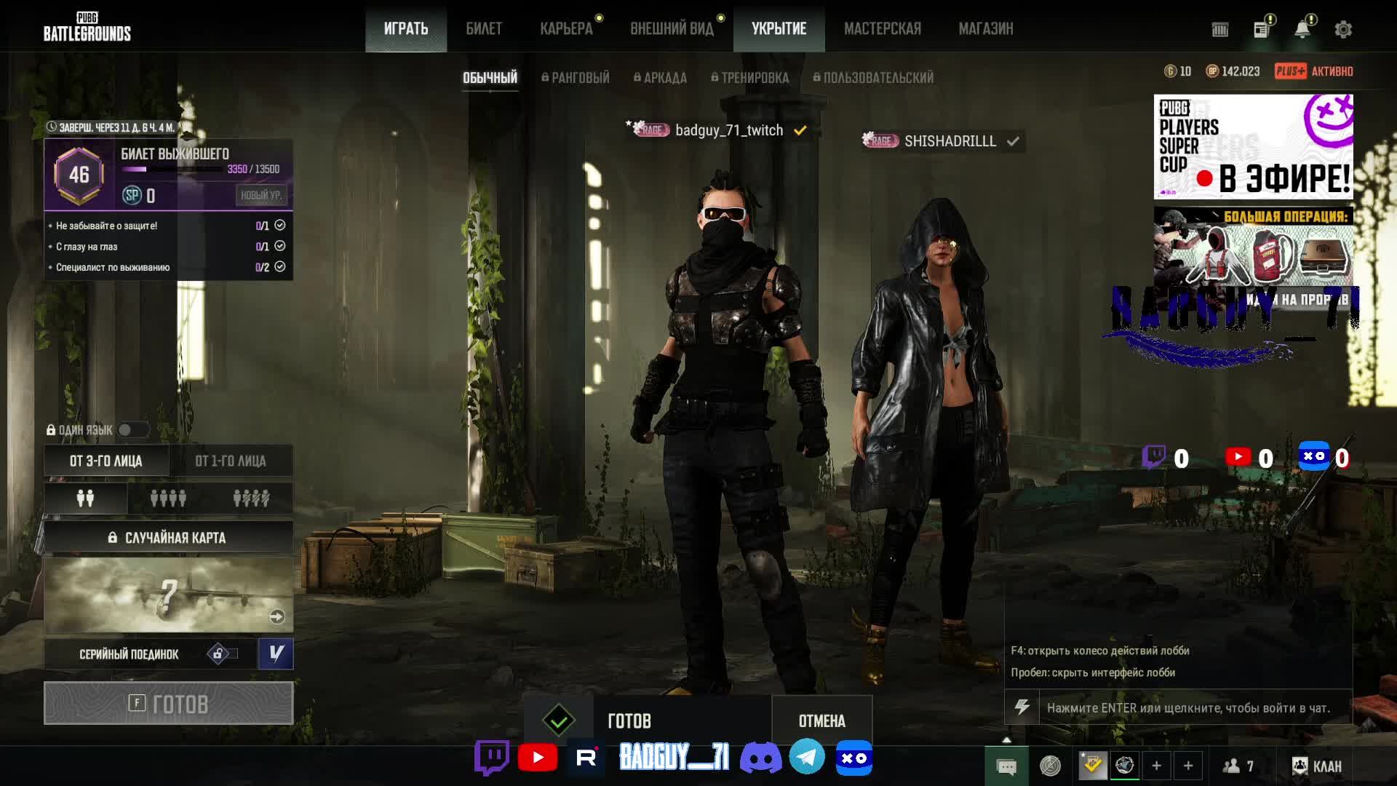Open the УКРЫТИЕ tab
The width and height of the screenshot is (1397, 786).
pyautogui.click(x=779, y=29)
